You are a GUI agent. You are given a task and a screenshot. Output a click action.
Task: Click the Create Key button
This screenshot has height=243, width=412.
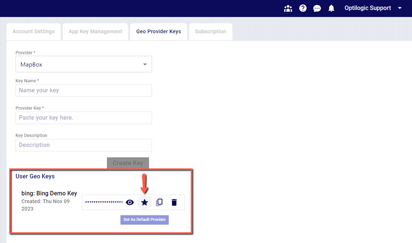tap(128, 163)
